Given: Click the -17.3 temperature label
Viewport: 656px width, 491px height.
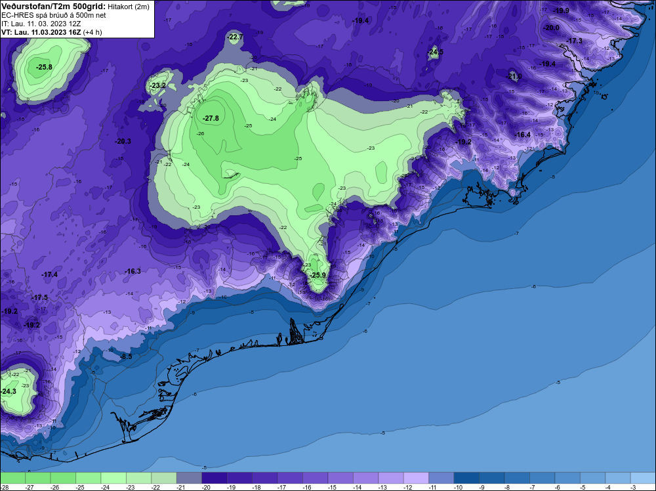Looking at the screenshot, I should click(x=575, y=41).
